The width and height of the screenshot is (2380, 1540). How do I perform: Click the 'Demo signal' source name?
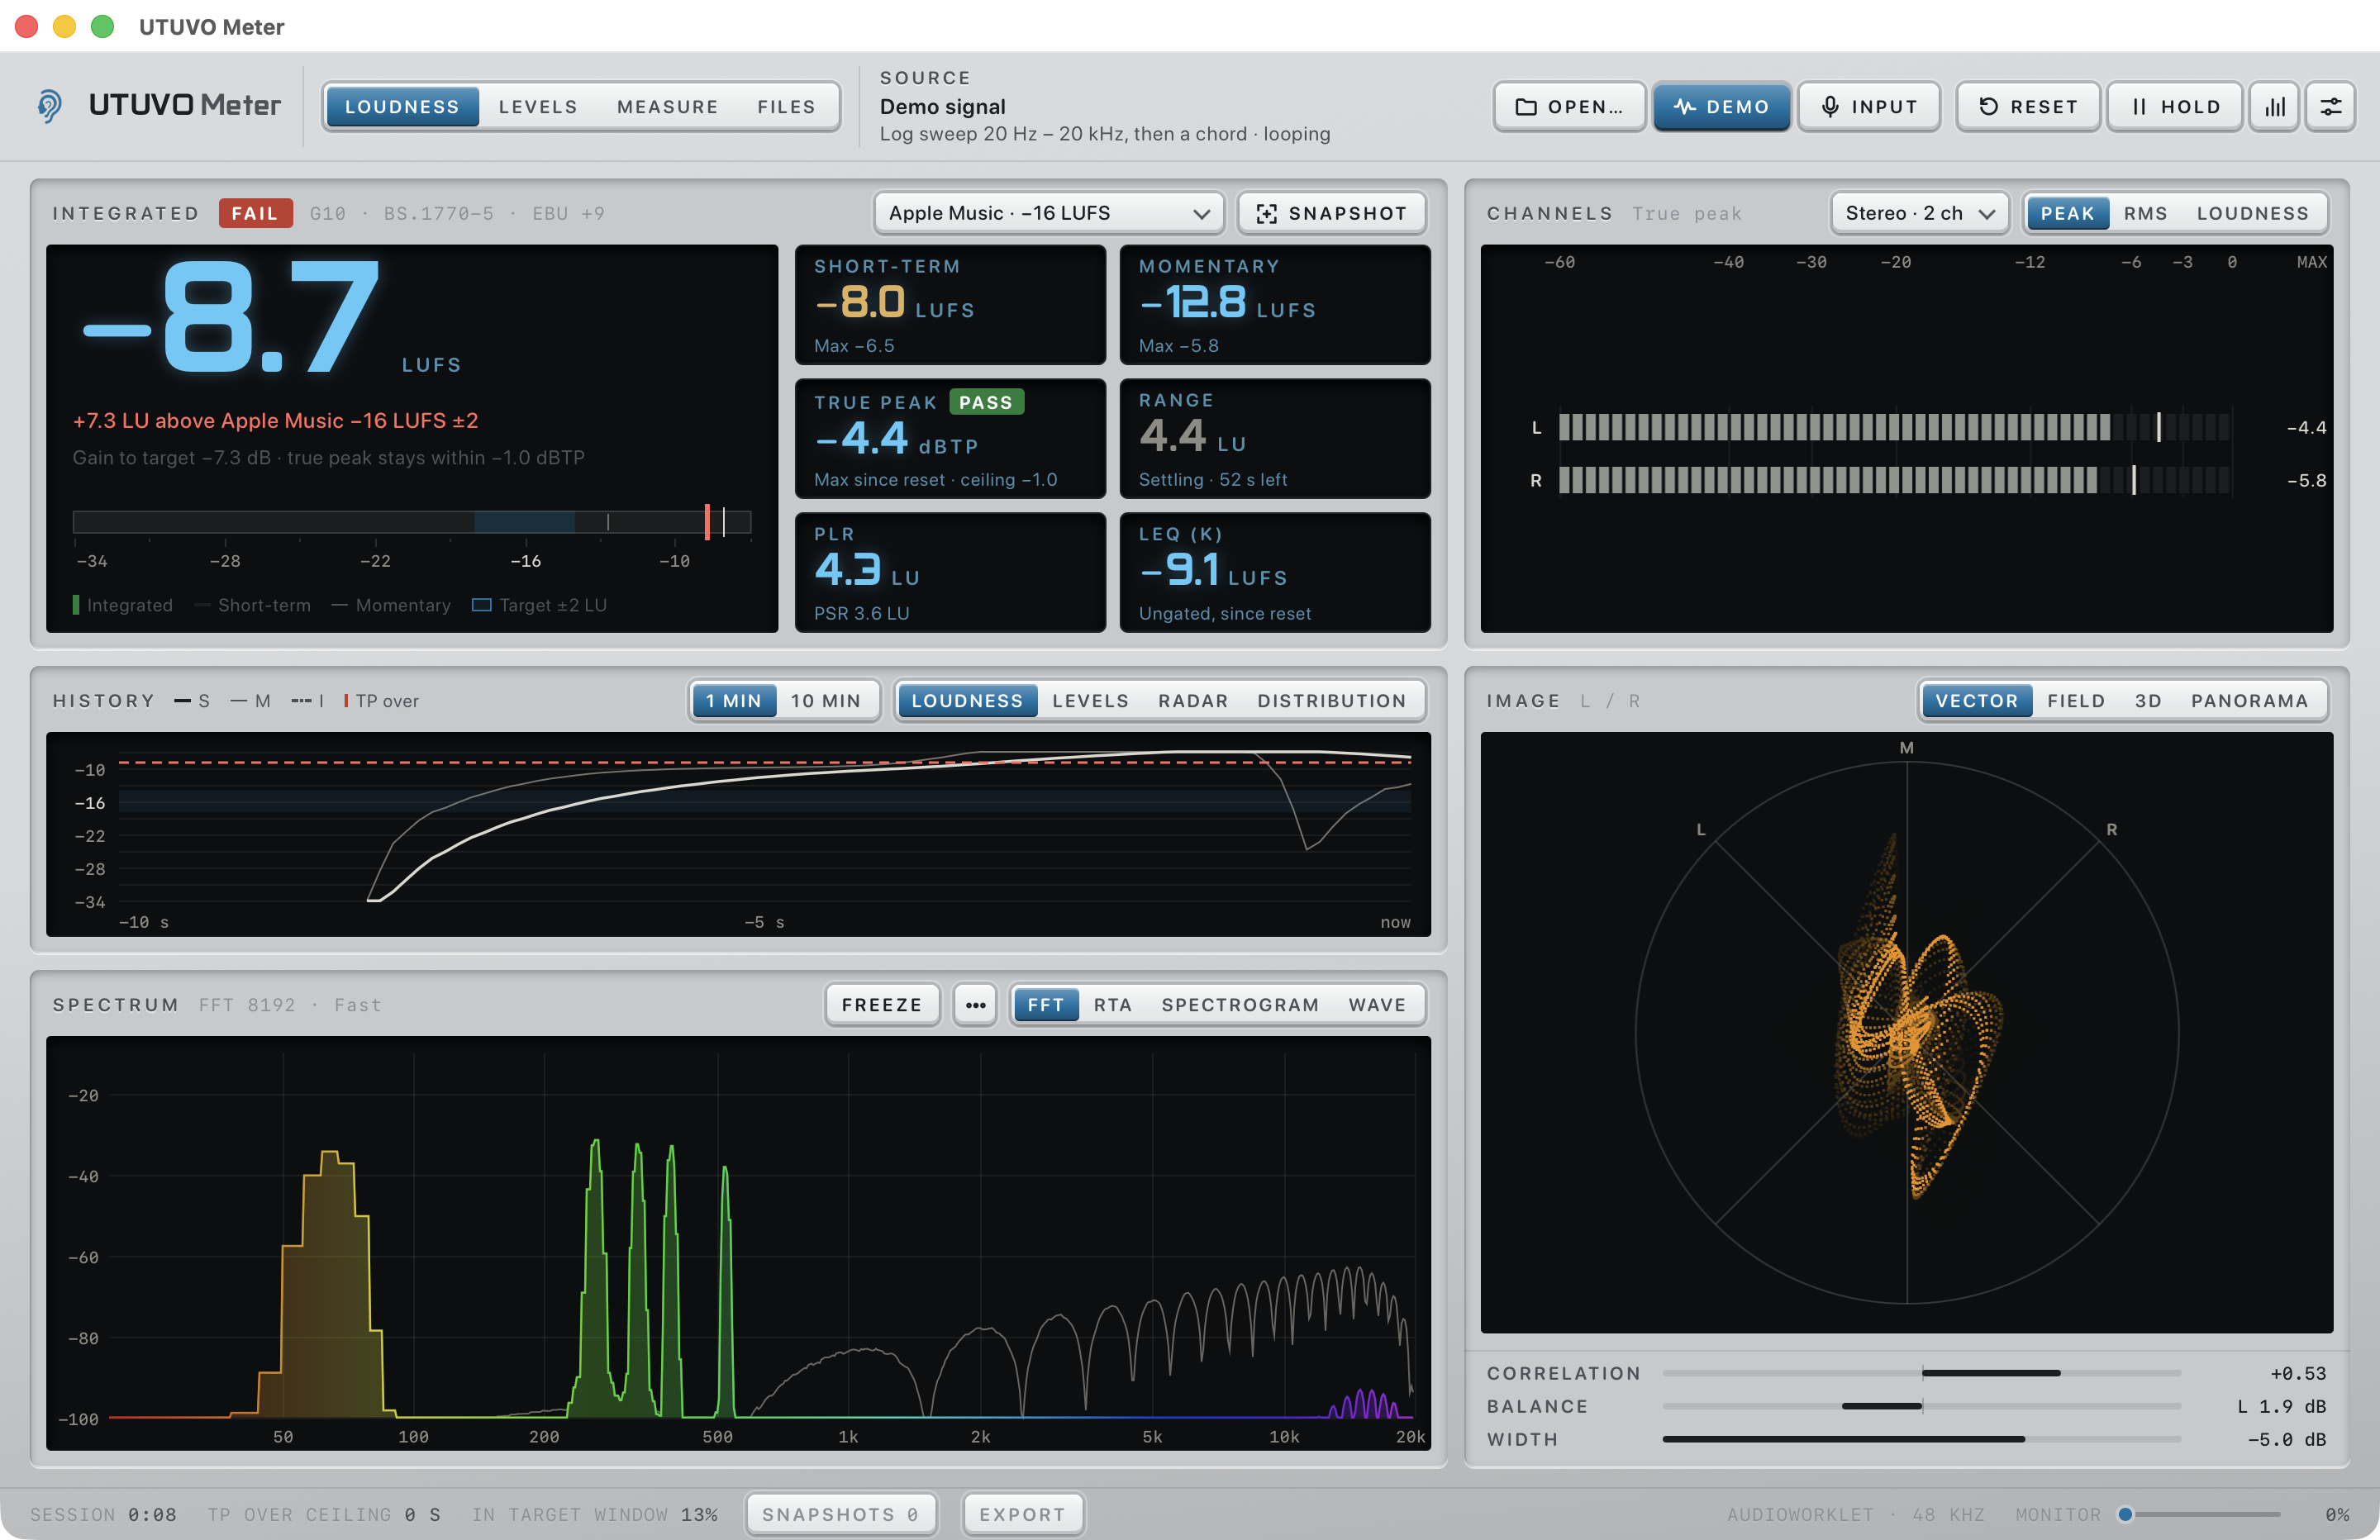[x=942, y=107]
